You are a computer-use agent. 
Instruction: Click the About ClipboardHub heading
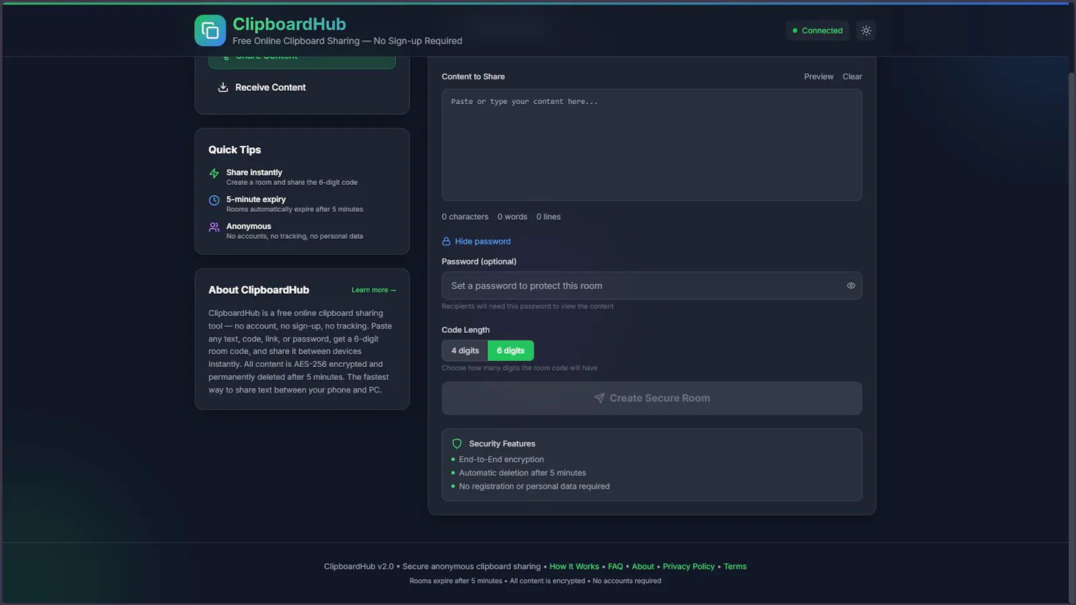259,290
